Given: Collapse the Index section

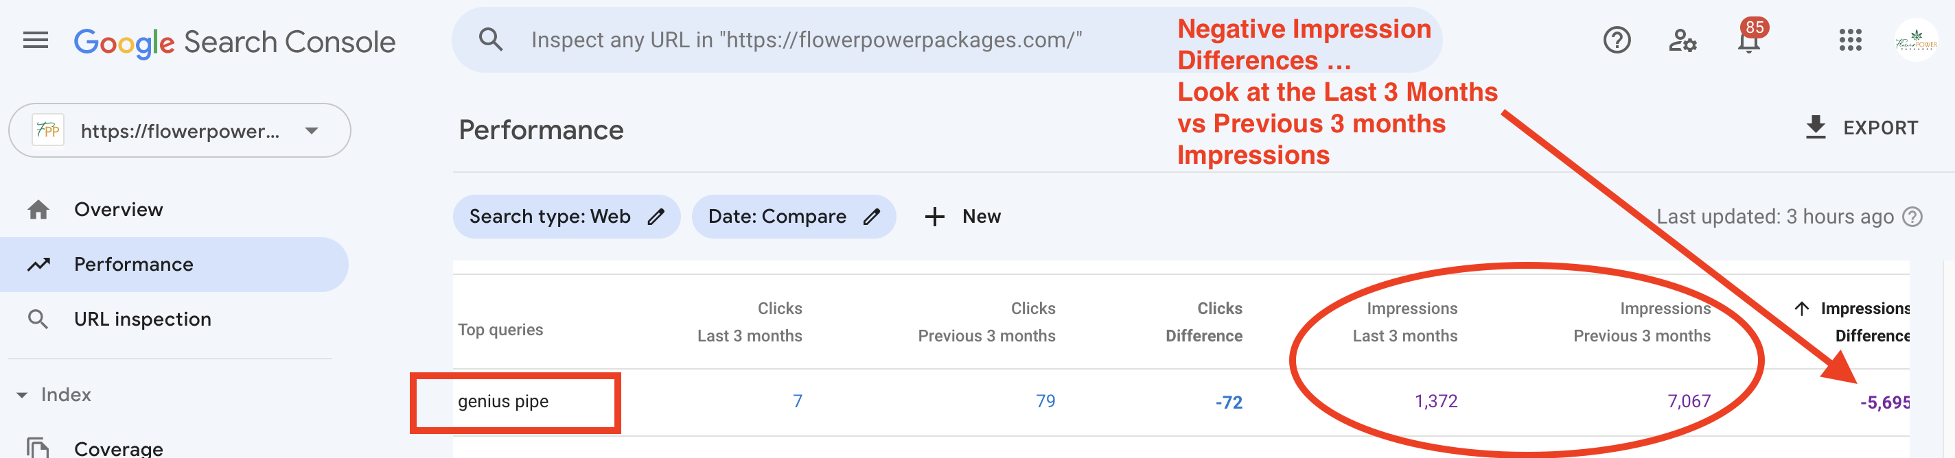Looking at the screenshot, I should 22,395.
